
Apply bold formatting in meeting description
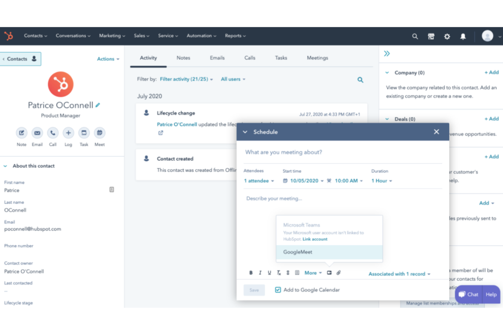[251, 273]
